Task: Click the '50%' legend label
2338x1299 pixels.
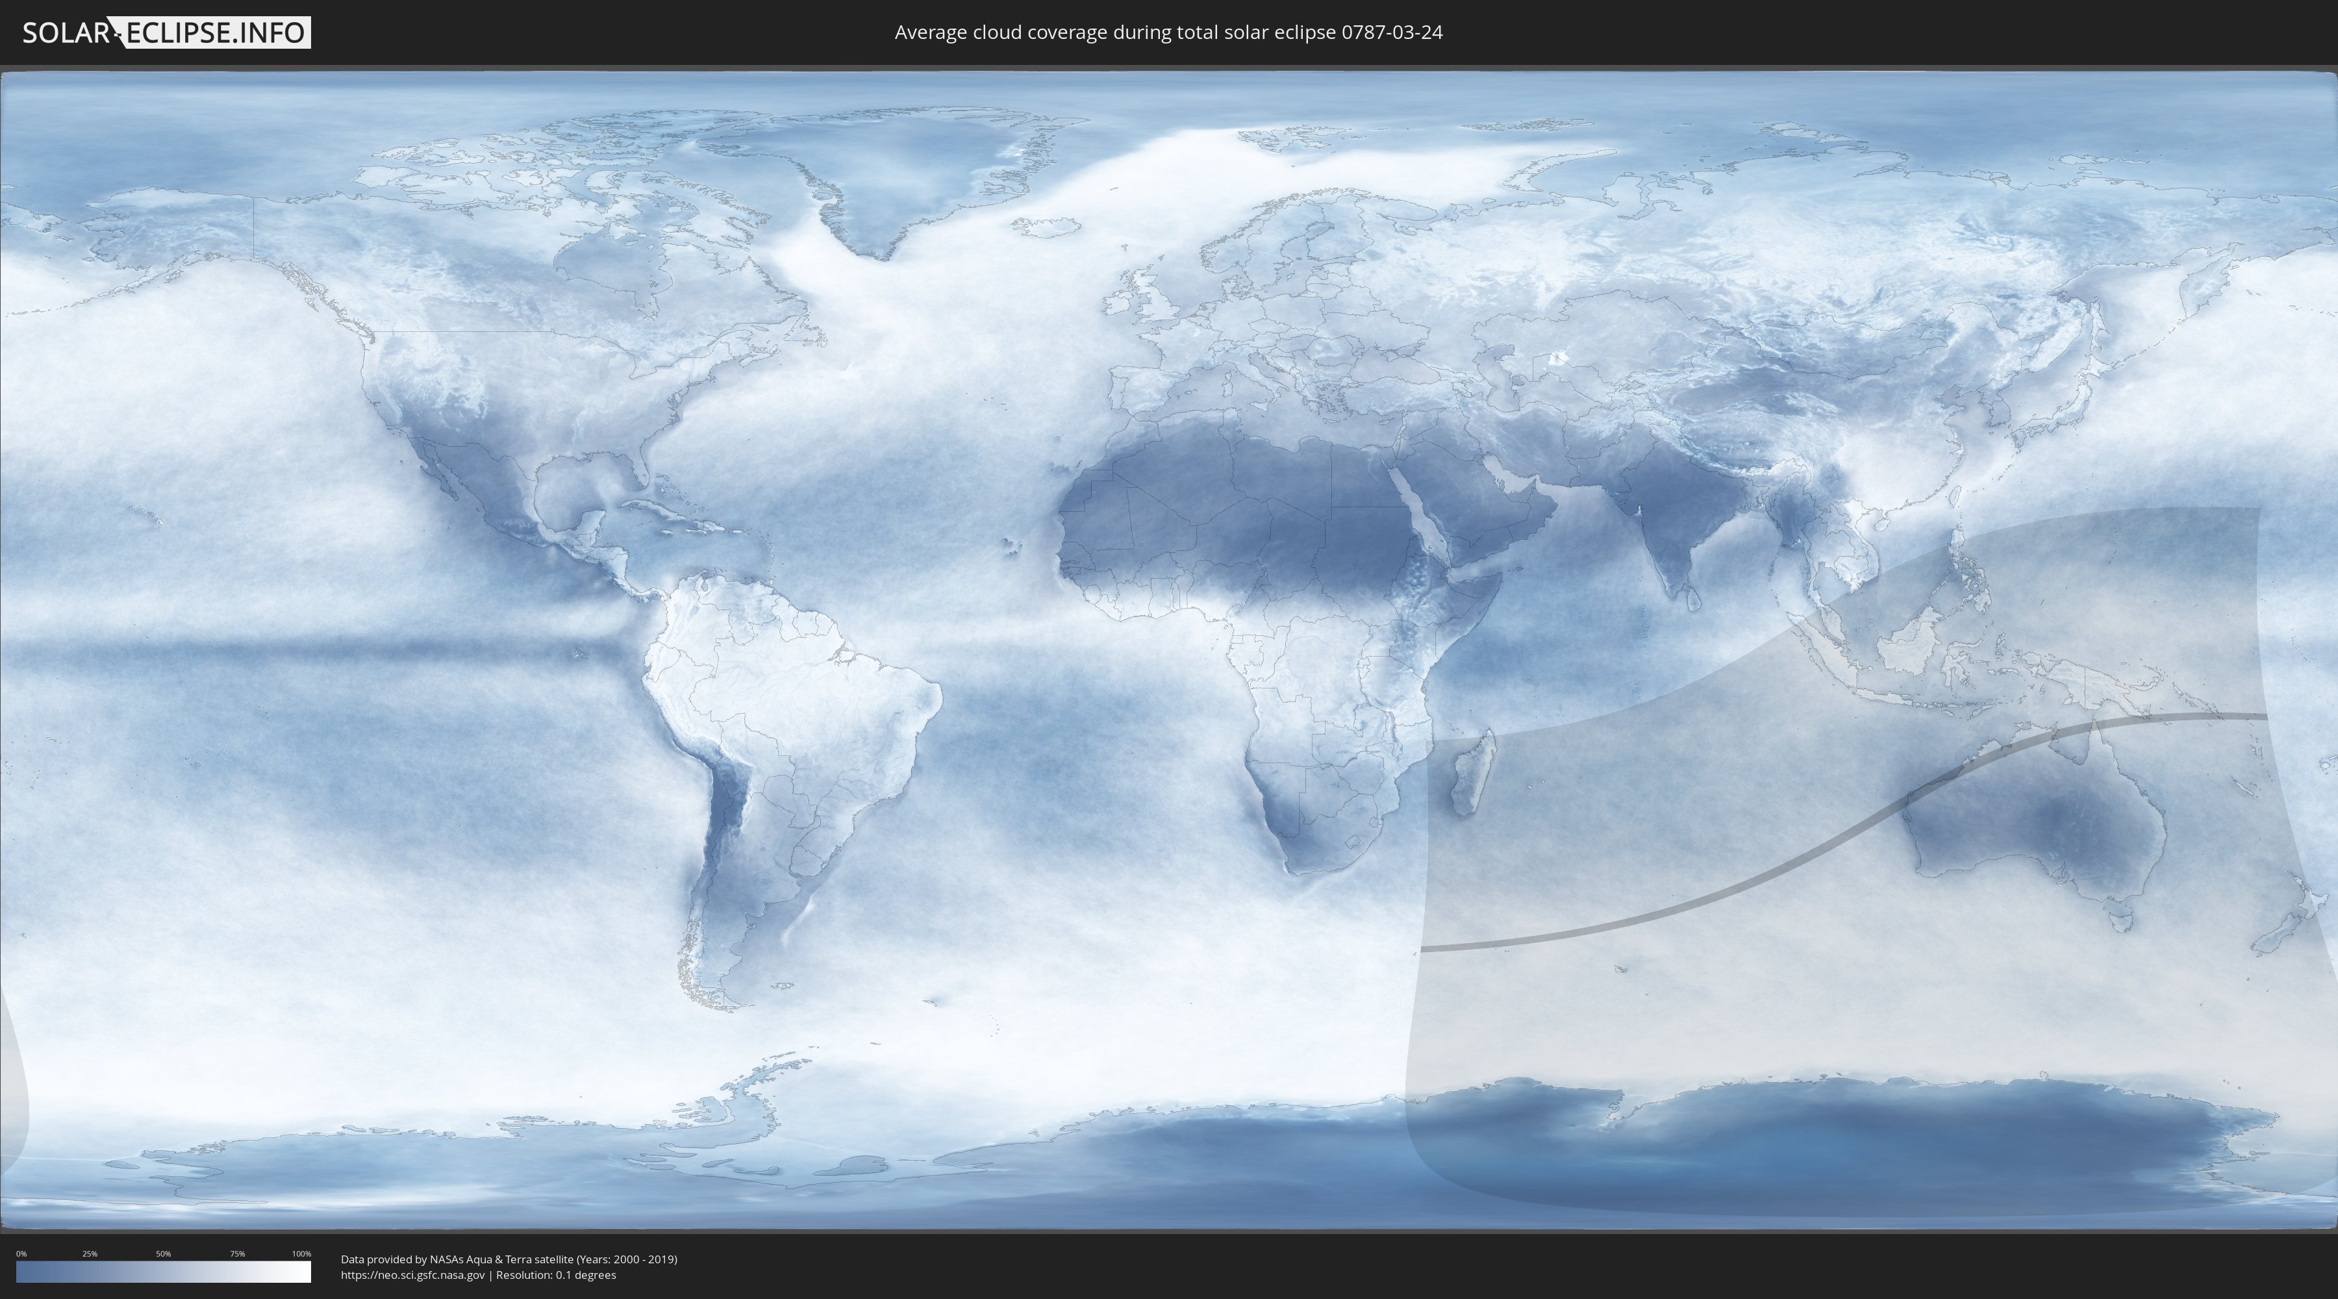Action: (x=164, y=1254)
